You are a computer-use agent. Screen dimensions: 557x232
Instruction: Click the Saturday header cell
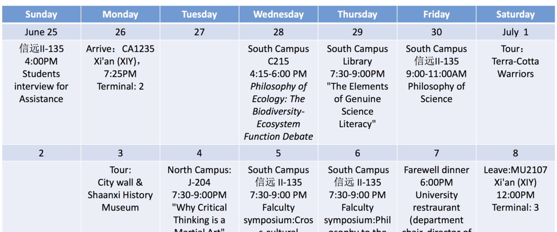pyautogui.click(x=515, y=14)
